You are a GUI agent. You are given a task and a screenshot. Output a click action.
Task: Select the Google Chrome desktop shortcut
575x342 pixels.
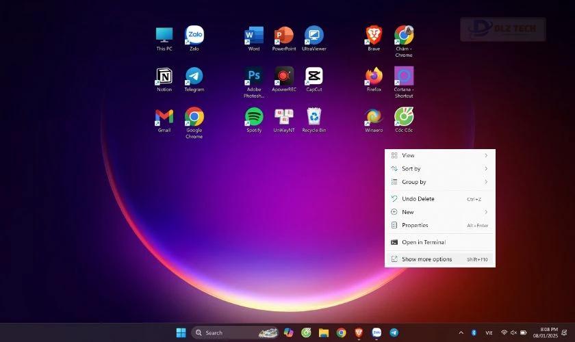coord(194,123)
